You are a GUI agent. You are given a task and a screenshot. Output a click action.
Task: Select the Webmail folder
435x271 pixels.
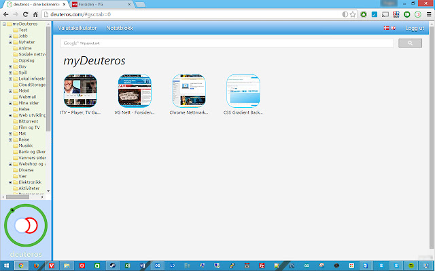click(x=27, y=97)
